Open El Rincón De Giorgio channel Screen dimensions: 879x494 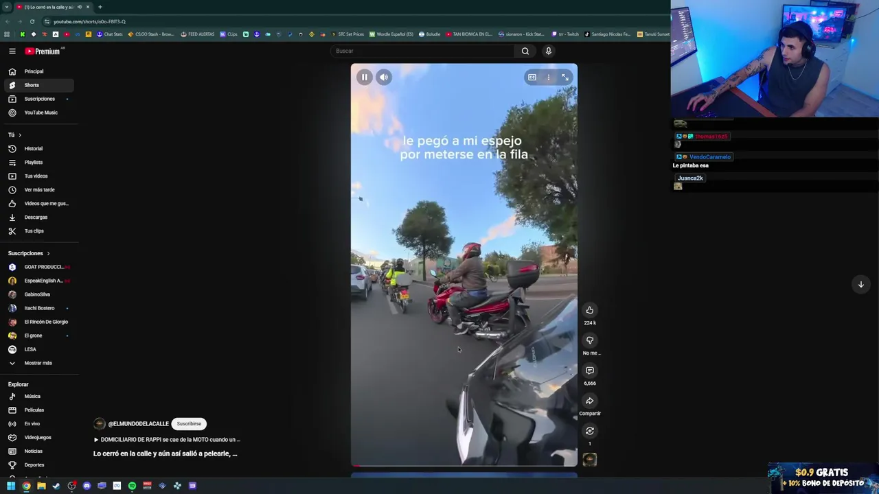pos(38,322)
